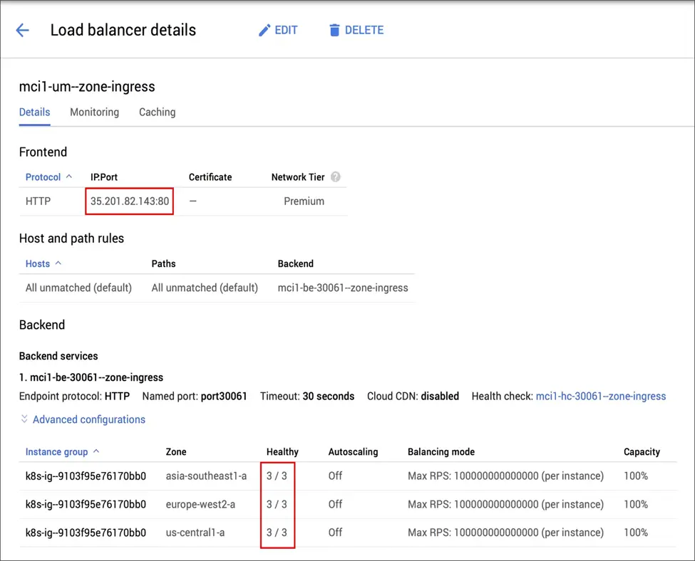Click the HTTP protocol cell
The height and width of the screenshot is (561, 695).
pyautogui.click(x=38, y=201)
